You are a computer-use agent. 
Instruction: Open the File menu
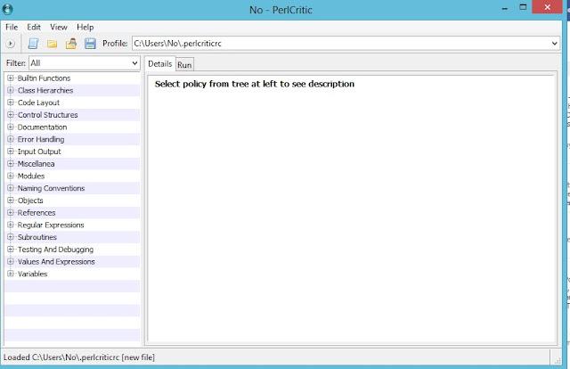[x=12, y=28]
